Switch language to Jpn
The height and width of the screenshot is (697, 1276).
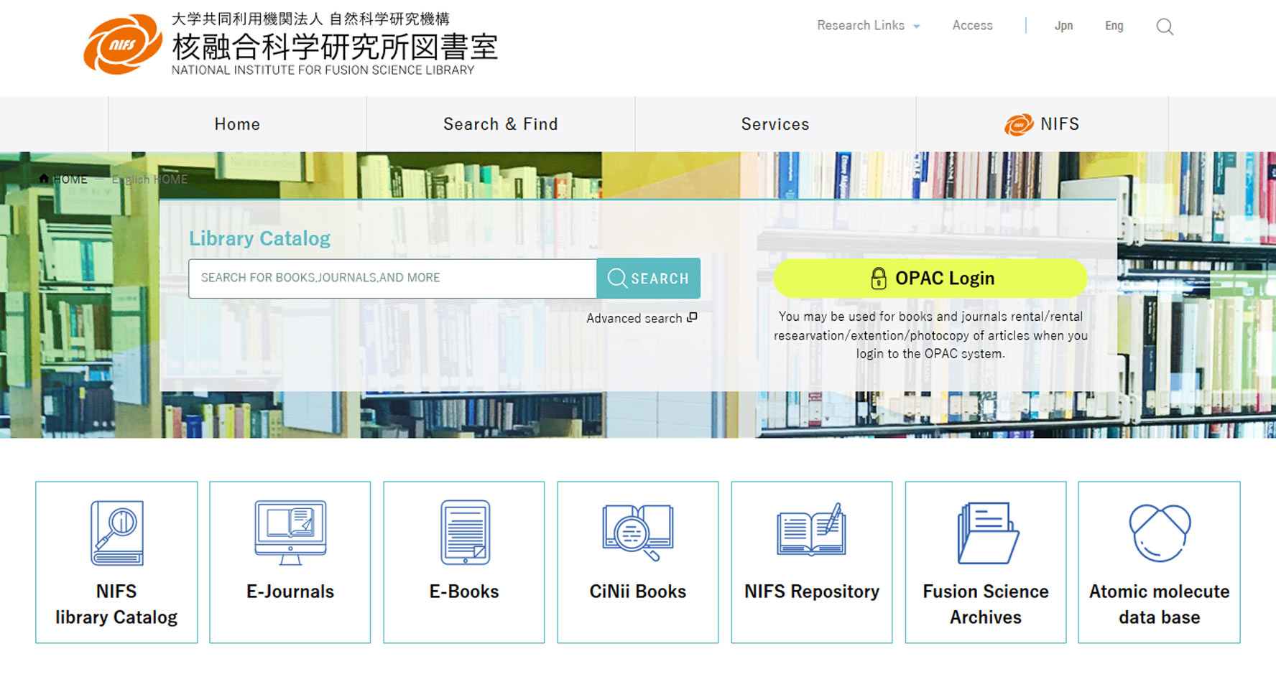(x=1063, y=26)
